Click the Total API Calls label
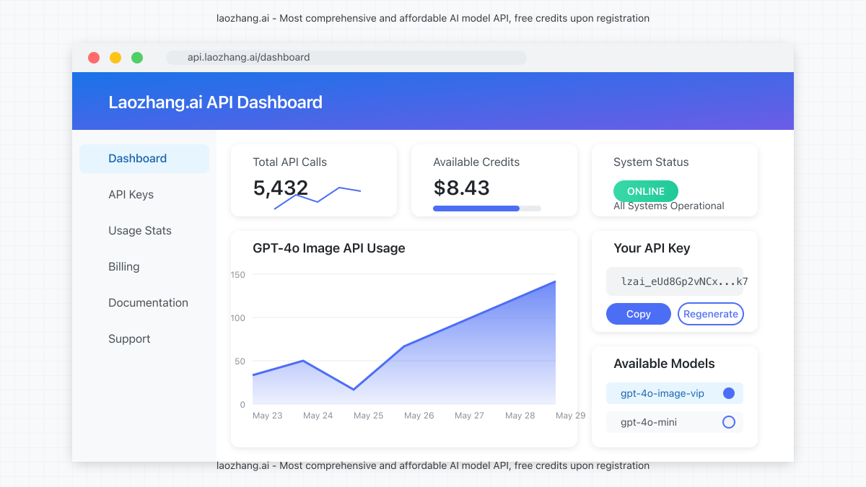 [290, 162]
